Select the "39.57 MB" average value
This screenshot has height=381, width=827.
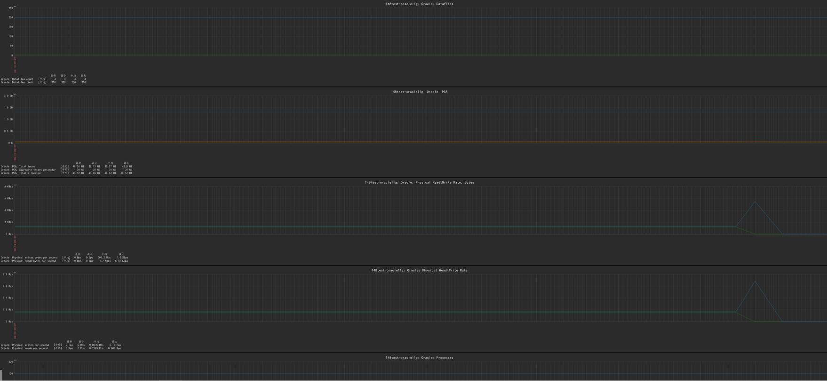coord(110,166)
